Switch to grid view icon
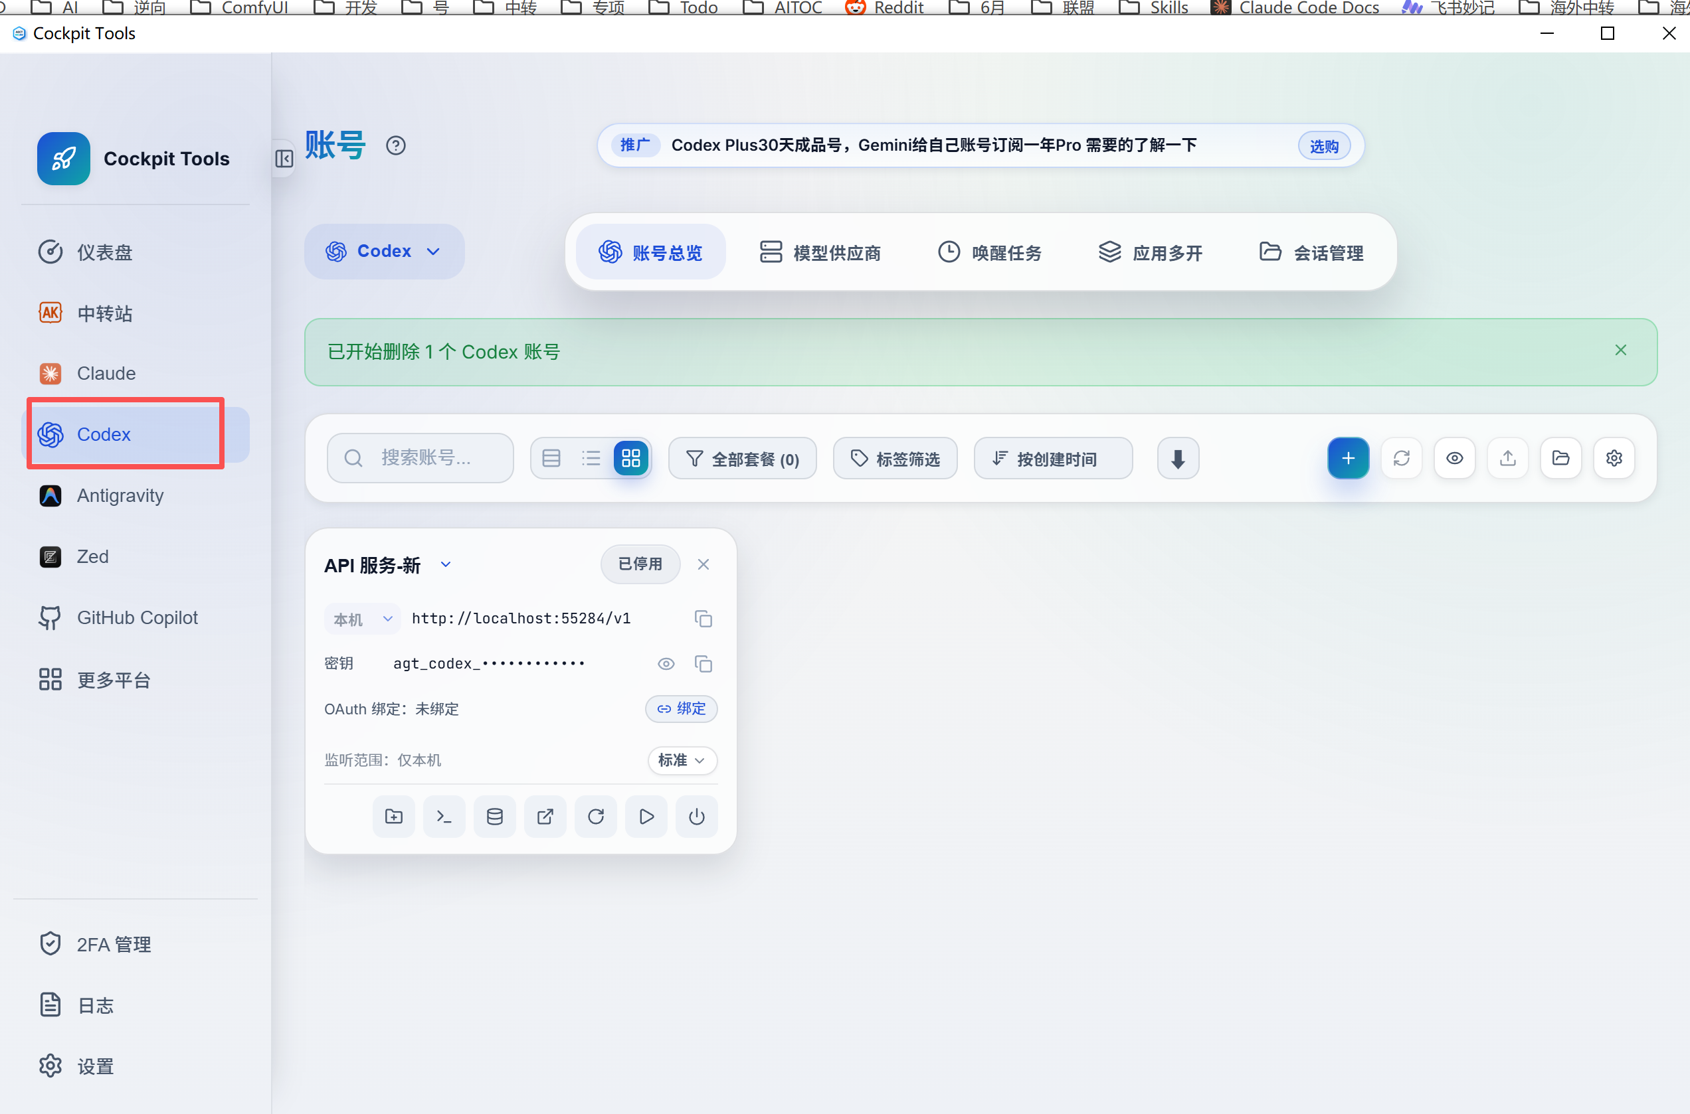This screenshot has width=1690, height=1114. 630,458
